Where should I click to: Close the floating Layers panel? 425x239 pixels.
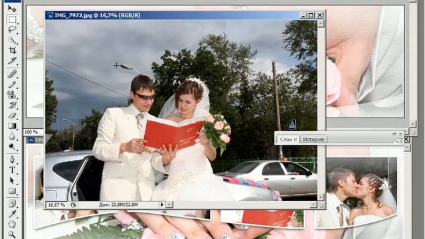[x=400, y=134]
